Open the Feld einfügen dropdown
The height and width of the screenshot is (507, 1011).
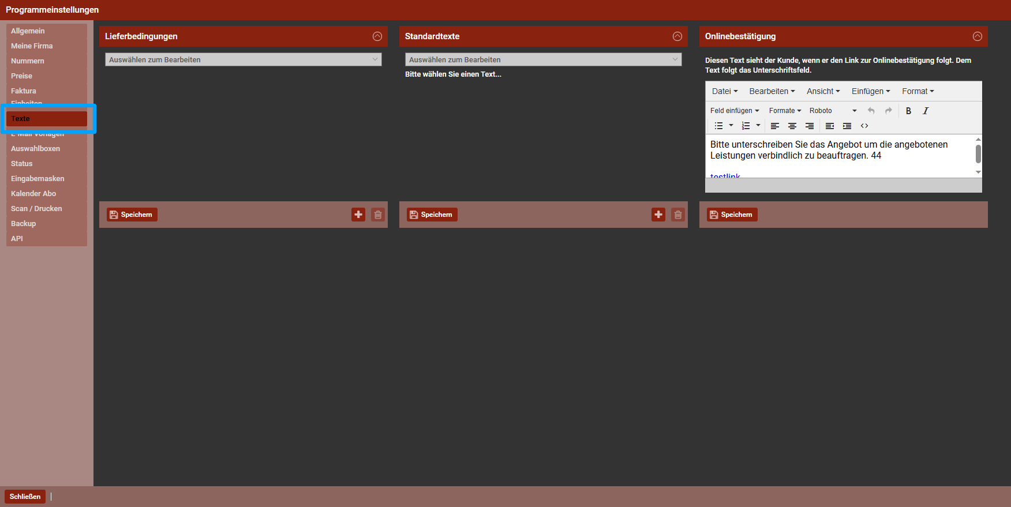(734, 111)
